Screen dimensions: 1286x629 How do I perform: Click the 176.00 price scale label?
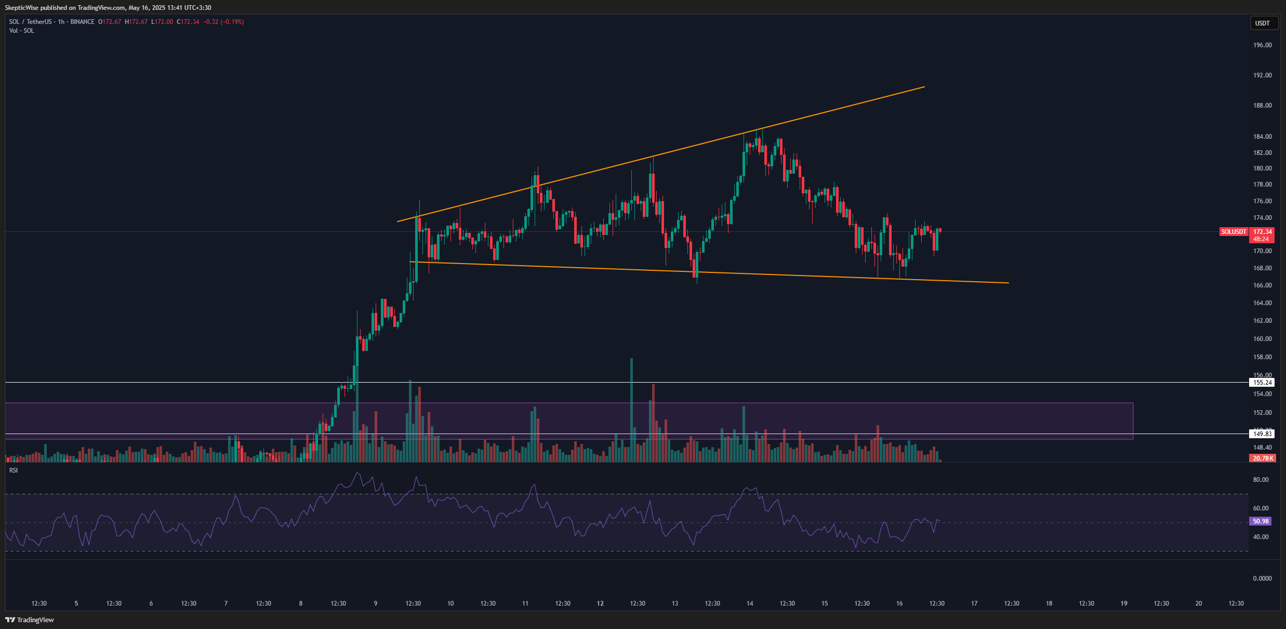1262,201
